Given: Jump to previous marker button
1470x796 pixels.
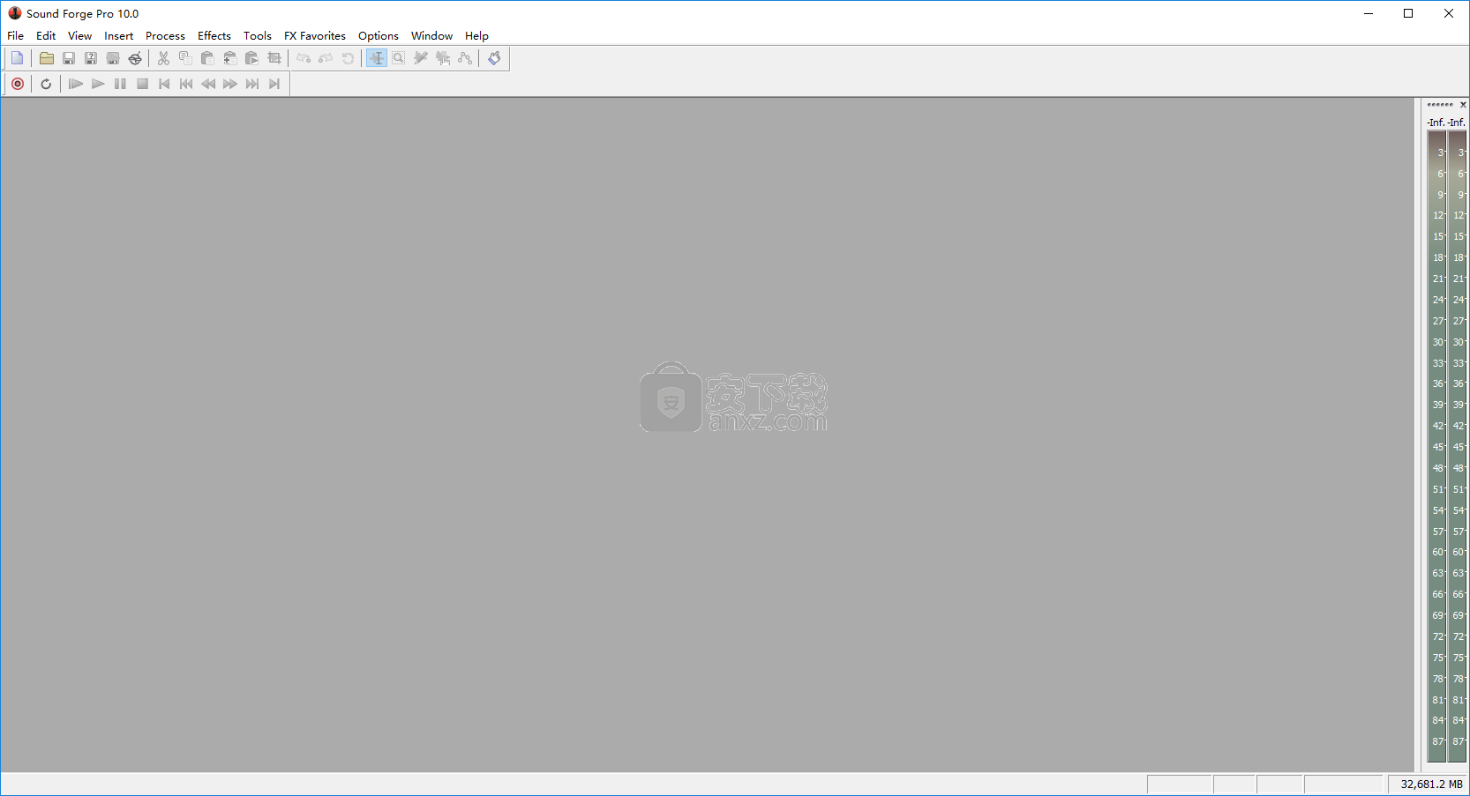Looking at the screenshot, I should 186,84.
